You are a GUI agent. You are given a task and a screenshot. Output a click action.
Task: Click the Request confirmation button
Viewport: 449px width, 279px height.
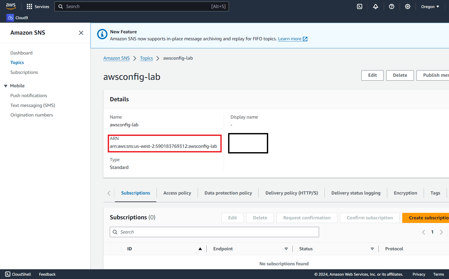click(307, 218)
